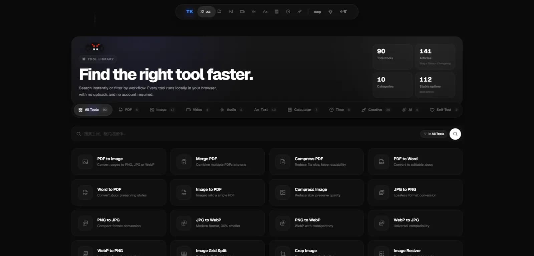Click the TK logo in top navigation
Viewport: 534px width, 256px height.
pos(190,12)
